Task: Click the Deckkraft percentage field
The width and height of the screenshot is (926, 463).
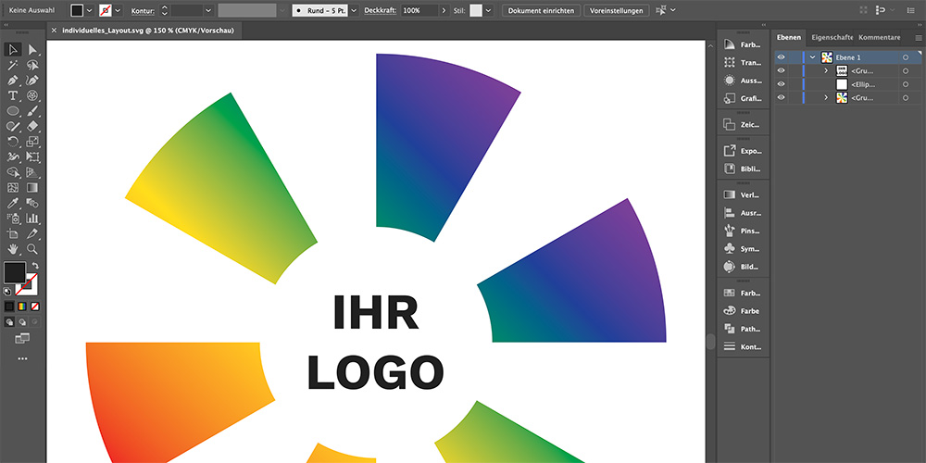Action: tap(419, 10)
